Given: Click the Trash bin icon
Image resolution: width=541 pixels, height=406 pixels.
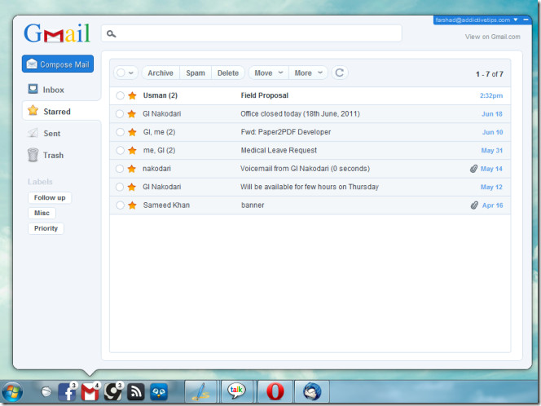Looking at the screenshot, I should click(33, 155).
